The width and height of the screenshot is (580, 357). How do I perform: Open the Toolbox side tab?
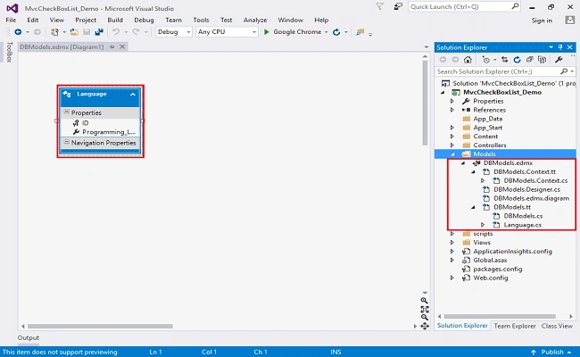(x=9, y=52)
